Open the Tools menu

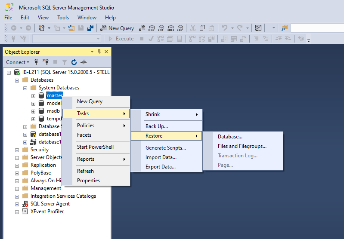[x=63, y=18]
